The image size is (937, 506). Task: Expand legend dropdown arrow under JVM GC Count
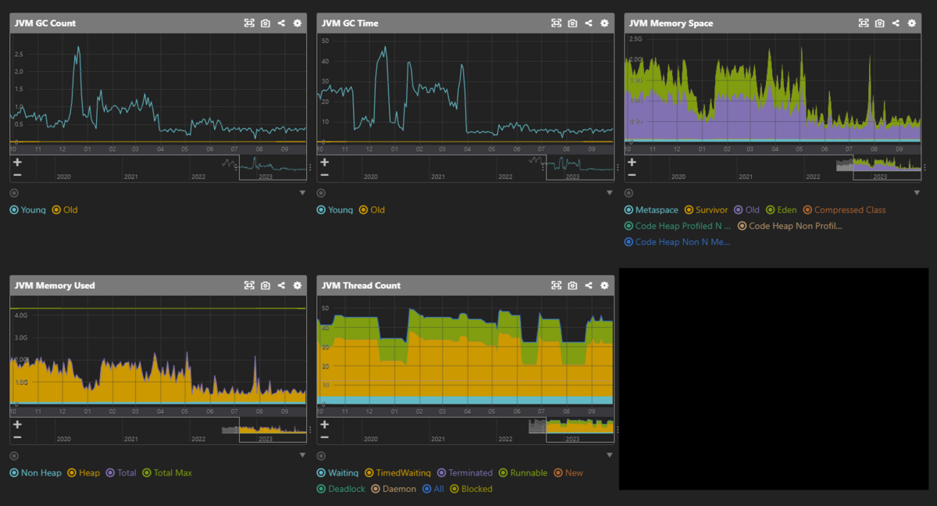click(302, 193)
